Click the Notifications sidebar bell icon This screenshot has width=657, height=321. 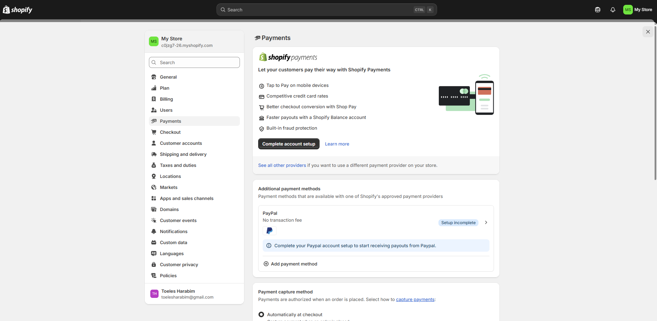[154, 231]
